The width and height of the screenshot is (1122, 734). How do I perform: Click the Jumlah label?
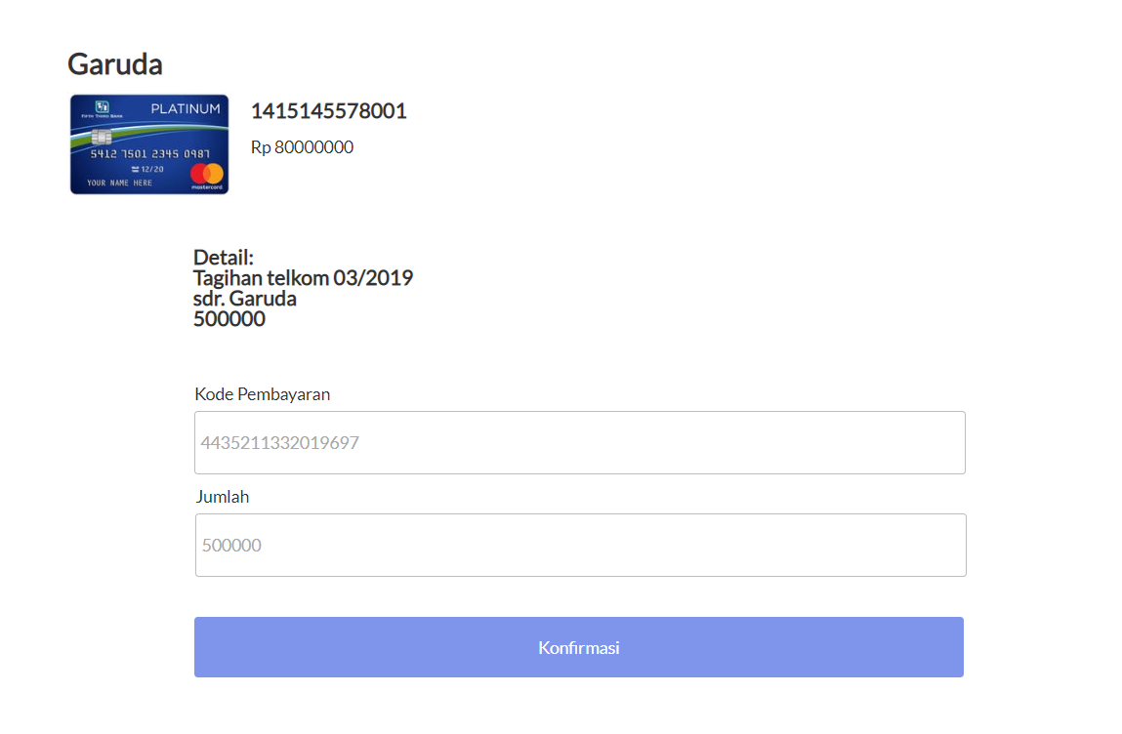[x=223, y=497]
